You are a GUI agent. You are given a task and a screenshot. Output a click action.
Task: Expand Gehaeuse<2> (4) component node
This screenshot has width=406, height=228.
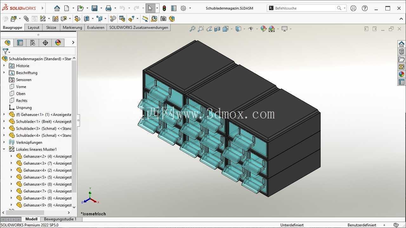coord(11,156)
